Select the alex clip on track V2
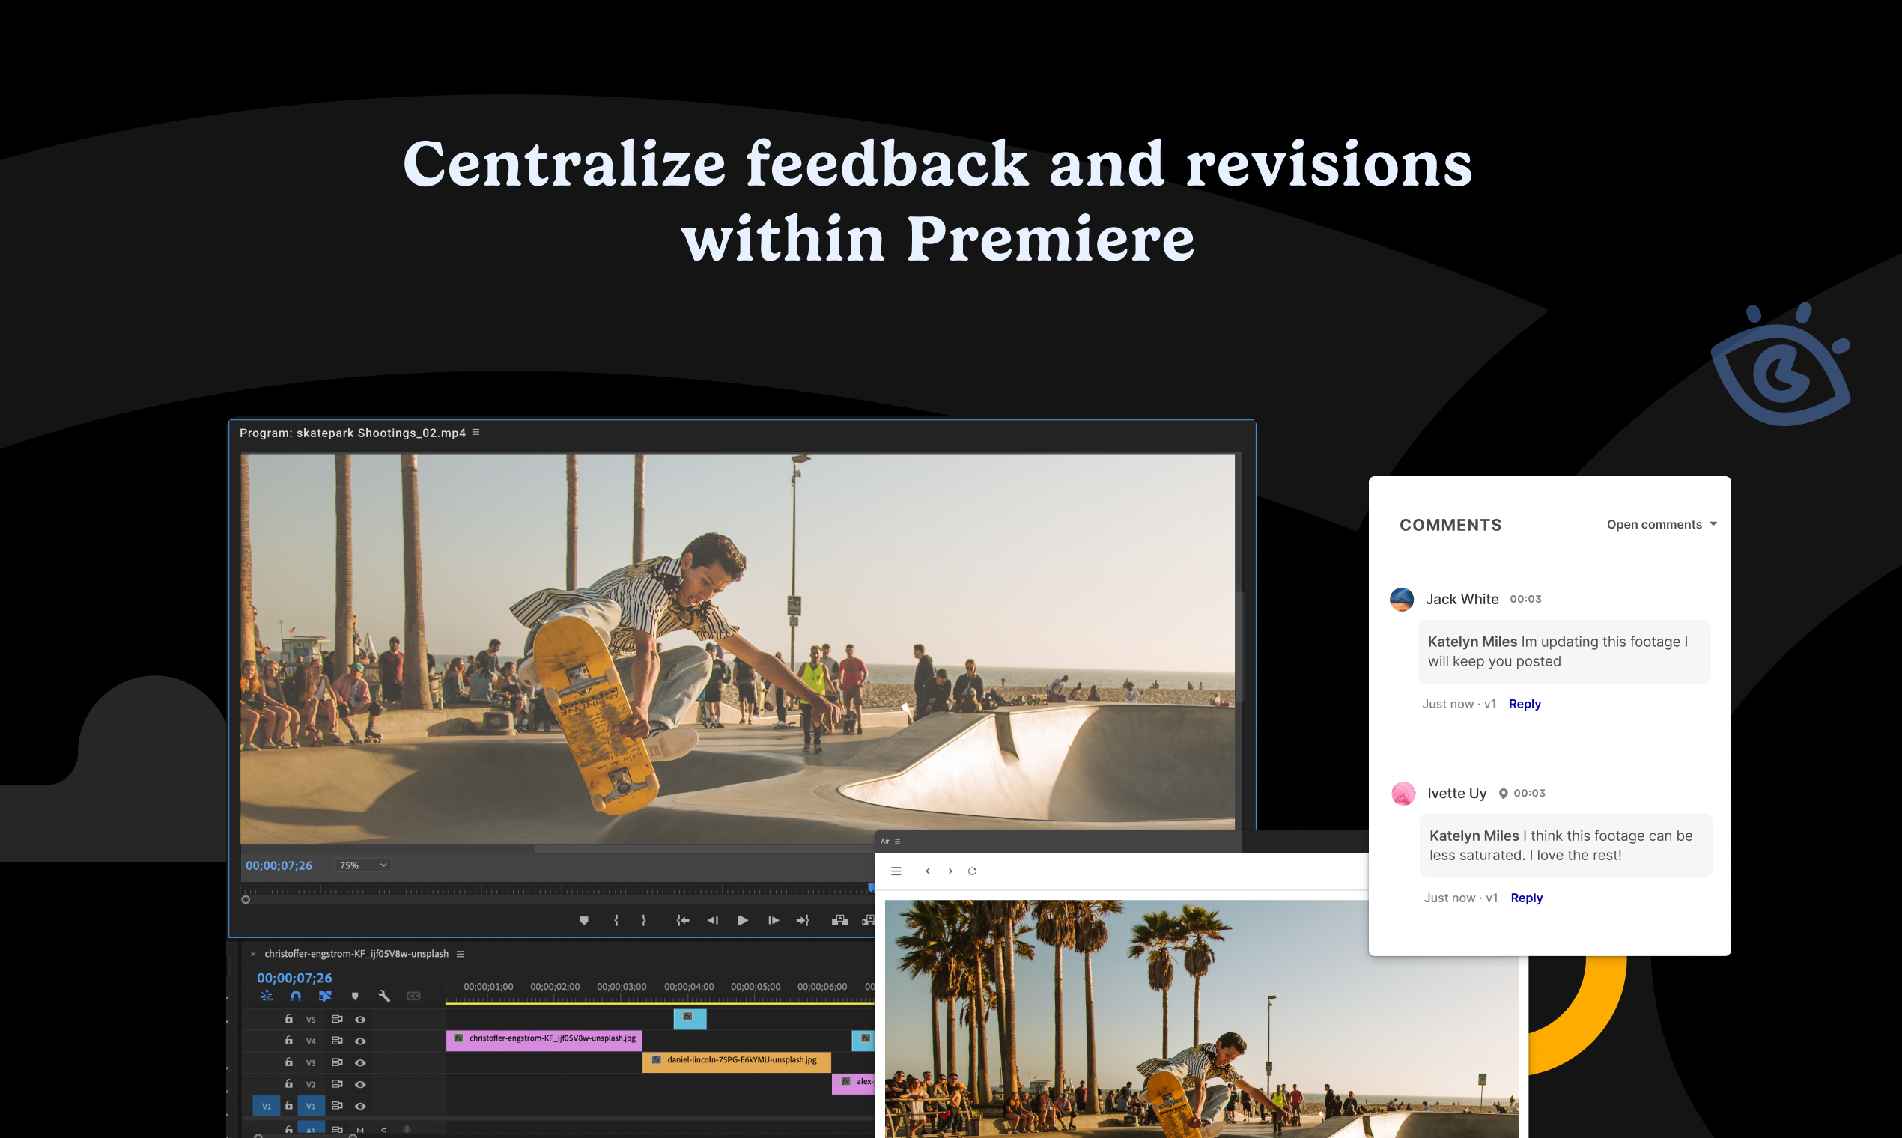The width and height of the screenshot is (1902, 1138). (853, 1083)
